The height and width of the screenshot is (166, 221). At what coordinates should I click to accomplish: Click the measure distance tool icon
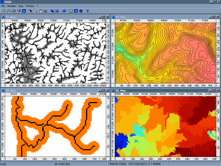(45, 11)
